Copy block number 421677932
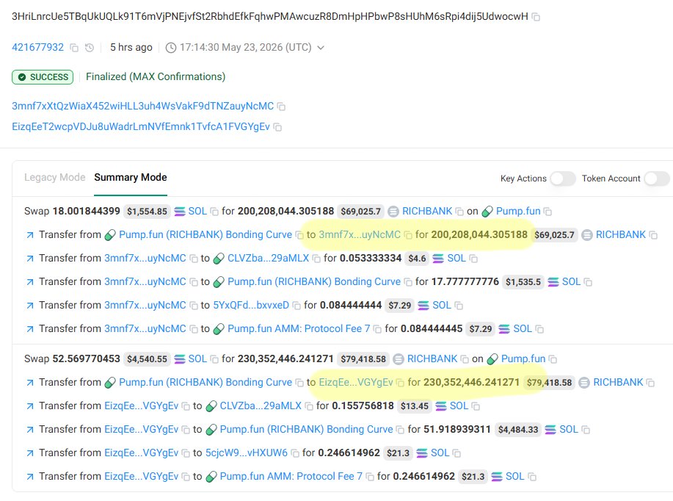673x501 pixels. pos(74,48)
